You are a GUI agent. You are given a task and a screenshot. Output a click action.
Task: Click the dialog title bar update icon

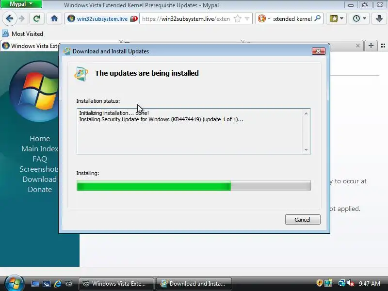[x=67, y=51]
